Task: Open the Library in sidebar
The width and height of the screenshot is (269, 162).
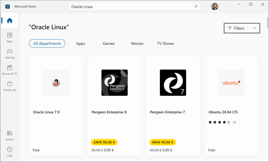Action: pos(10,135)
